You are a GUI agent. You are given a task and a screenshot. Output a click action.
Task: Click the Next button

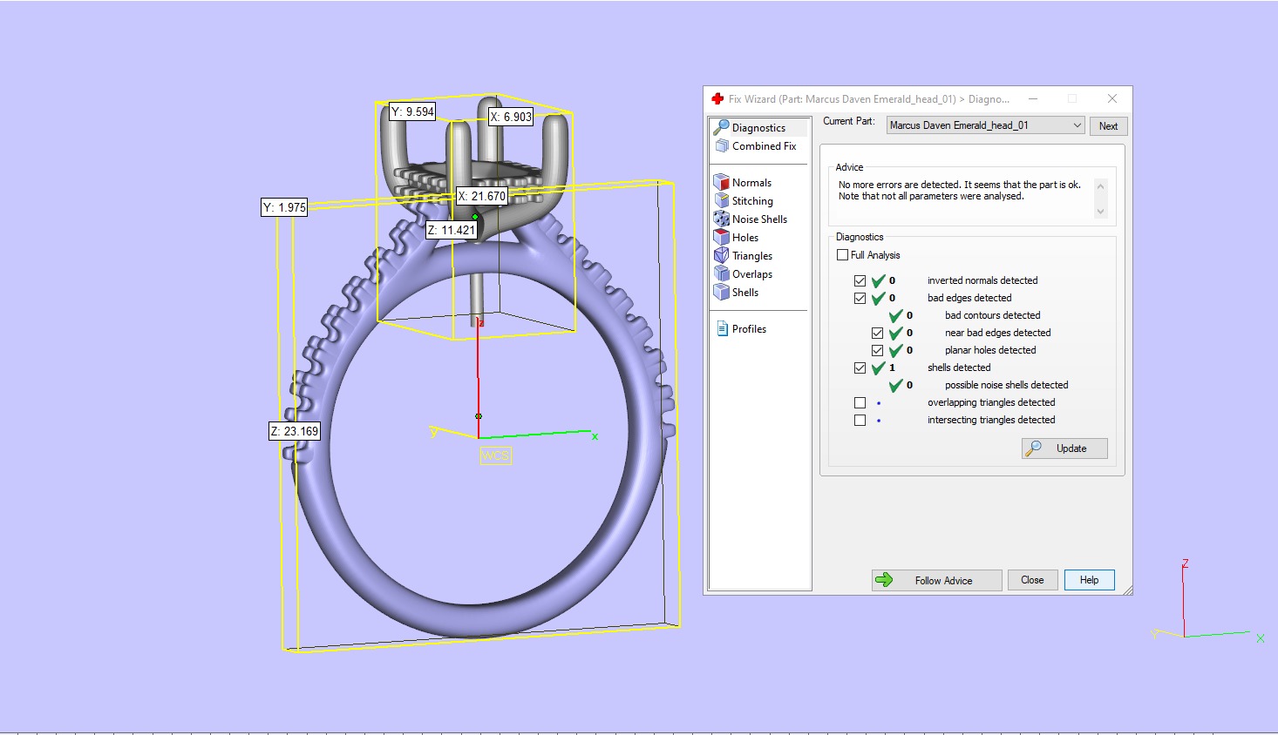click(1108, 126)
